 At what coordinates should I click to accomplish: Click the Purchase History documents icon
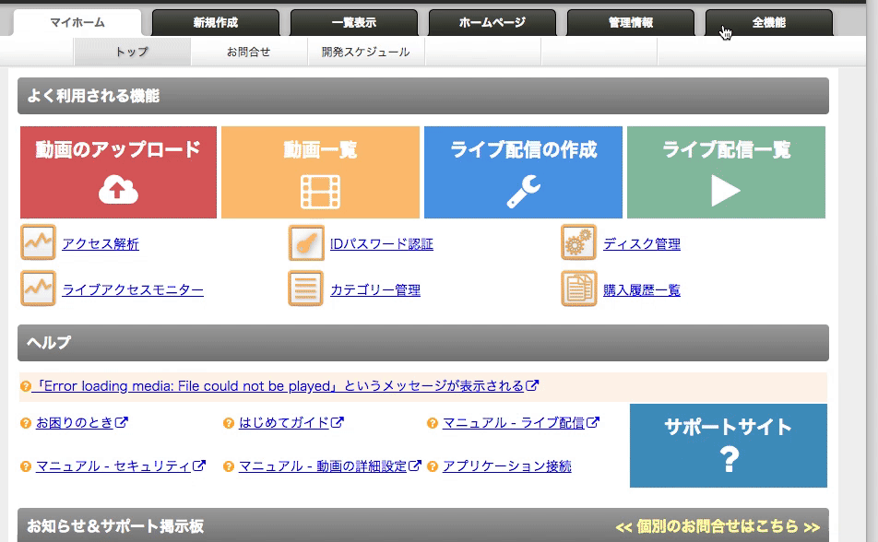click(x=578, y=289)
